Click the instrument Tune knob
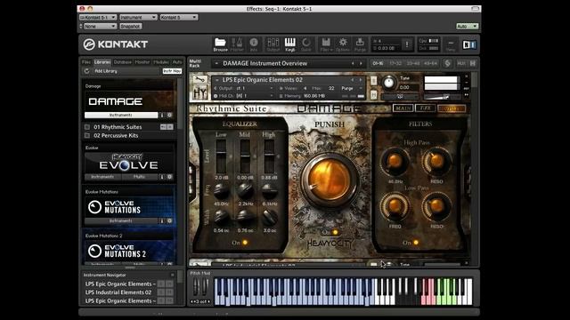The height and width of the screenshot is (320, 570). 388,83
